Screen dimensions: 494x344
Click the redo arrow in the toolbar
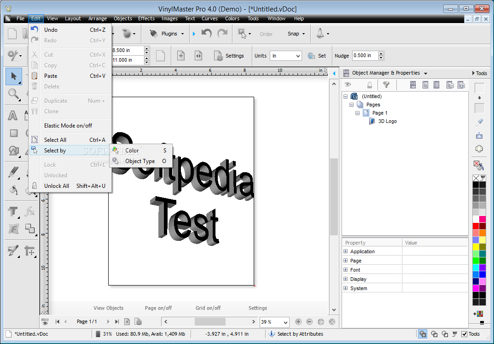tap(222, 34)
